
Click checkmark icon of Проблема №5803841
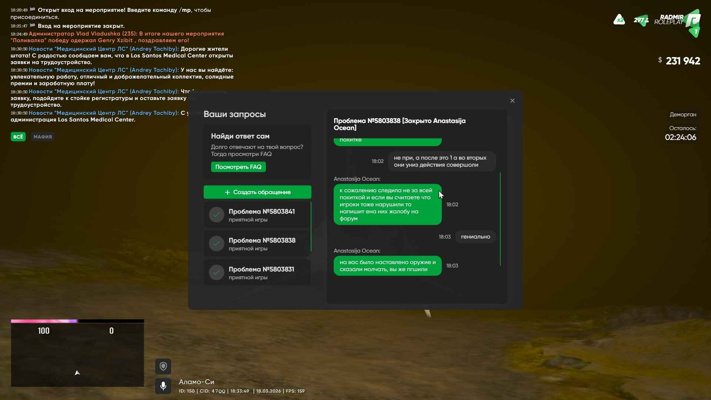(x=217, y=215)
